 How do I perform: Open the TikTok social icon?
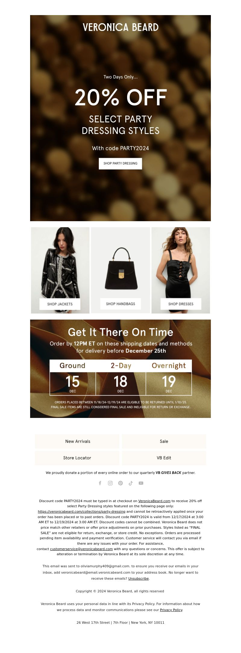pyautogui.click(x=131, y=483)
